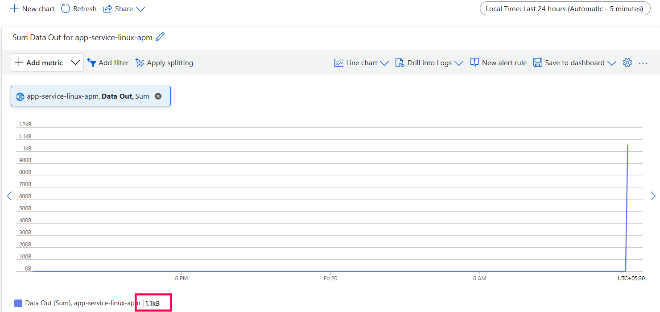Expand the Add metric dropdown arrow
Viewport: 660px width, 312px height.
click(x=75, y=62)
